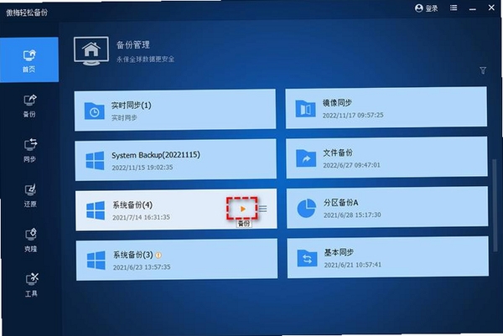Start backup with the orange play button
The height and width of the screenshot is (336, 503).
click(242, 209)
